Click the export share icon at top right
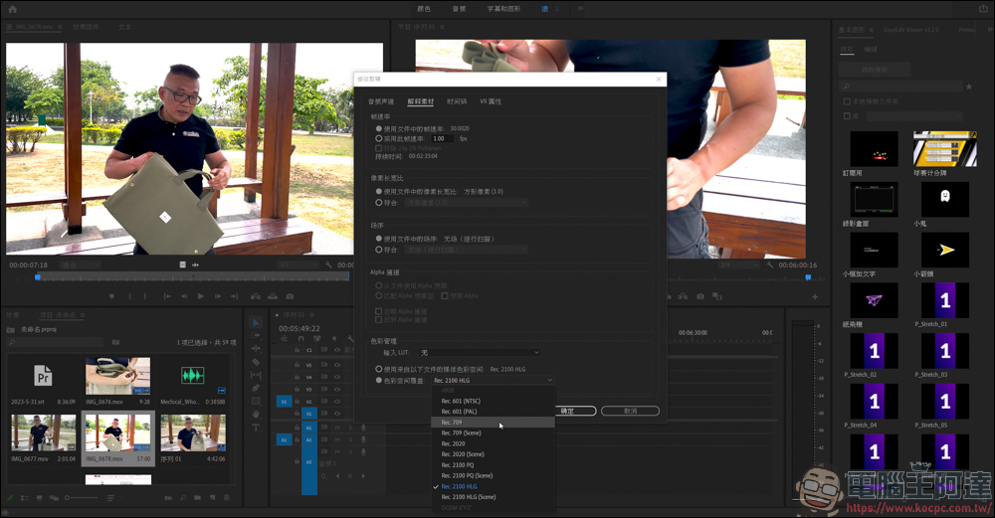995x518 pixels. 983,9
